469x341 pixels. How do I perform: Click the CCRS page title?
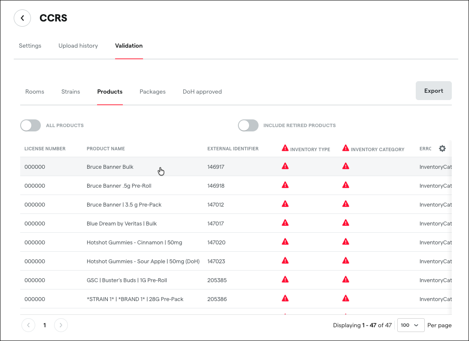(53, 18)
